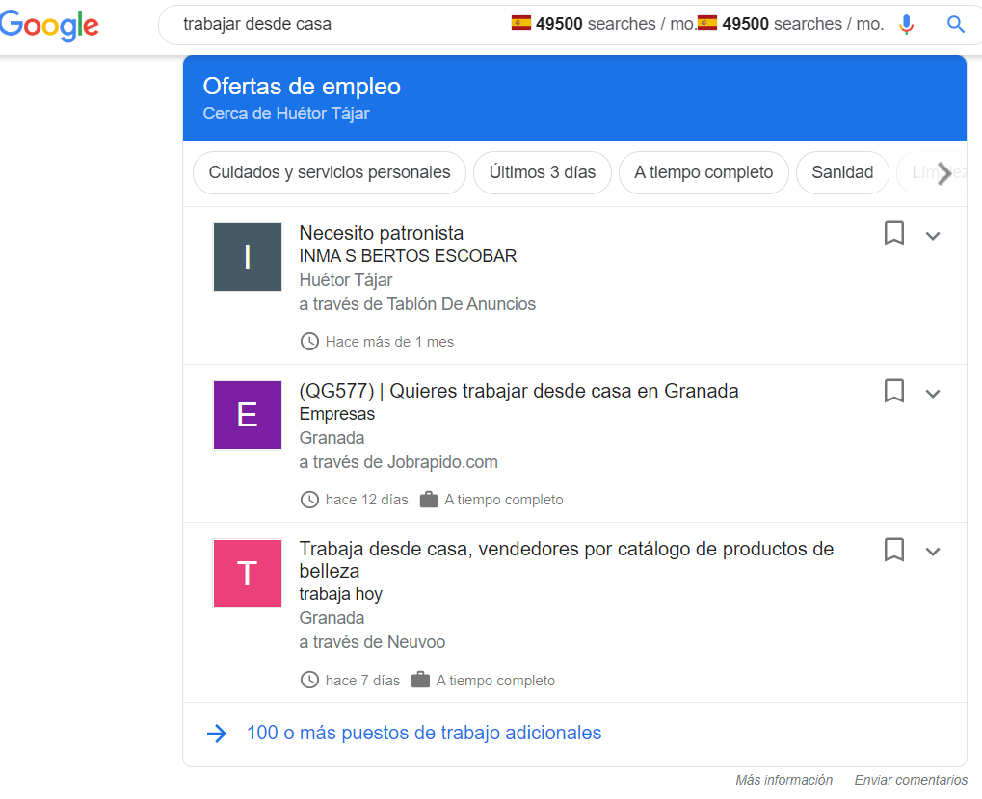
Task: Click the Google logo
Action: pos(49,25)
